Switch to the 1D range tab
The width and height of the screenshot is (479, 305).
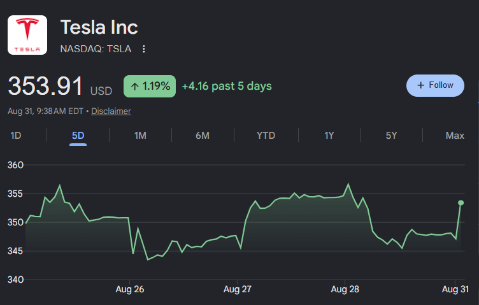16,135
